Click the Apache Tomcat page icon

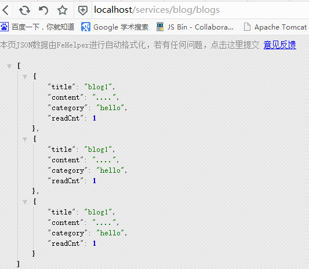[247, 27]
